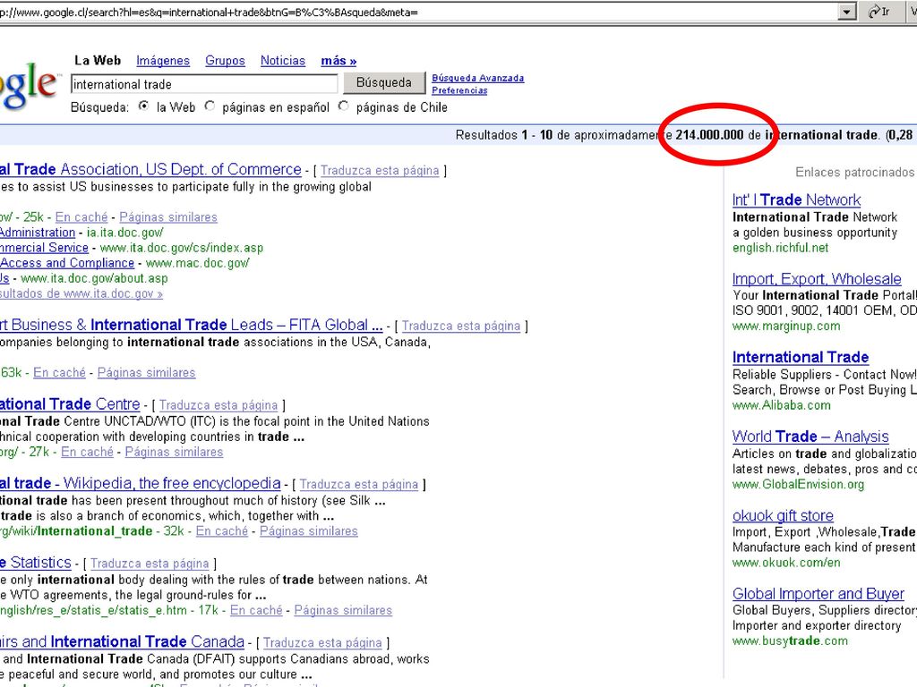Select the la Web radio option
The image size is (917, 687).
144,106
